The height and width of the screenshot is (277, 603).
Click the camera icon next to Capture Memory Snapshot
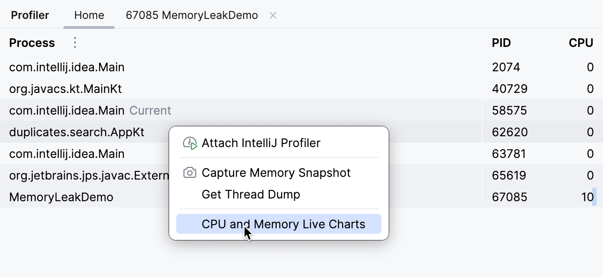click(x=190, y=173)
